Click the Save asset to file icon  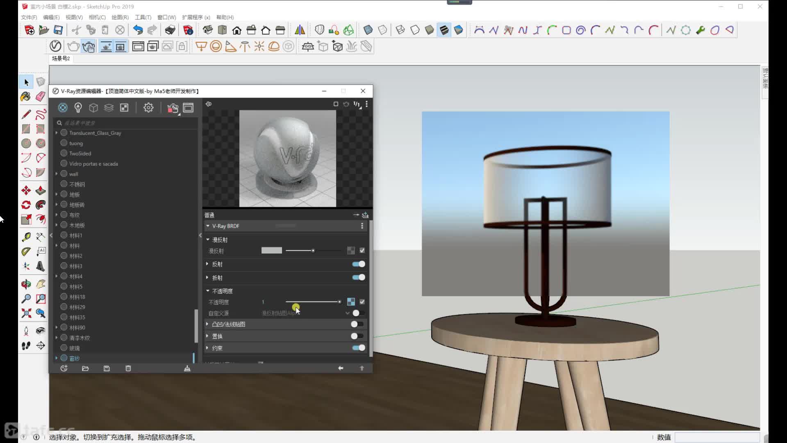107,368
